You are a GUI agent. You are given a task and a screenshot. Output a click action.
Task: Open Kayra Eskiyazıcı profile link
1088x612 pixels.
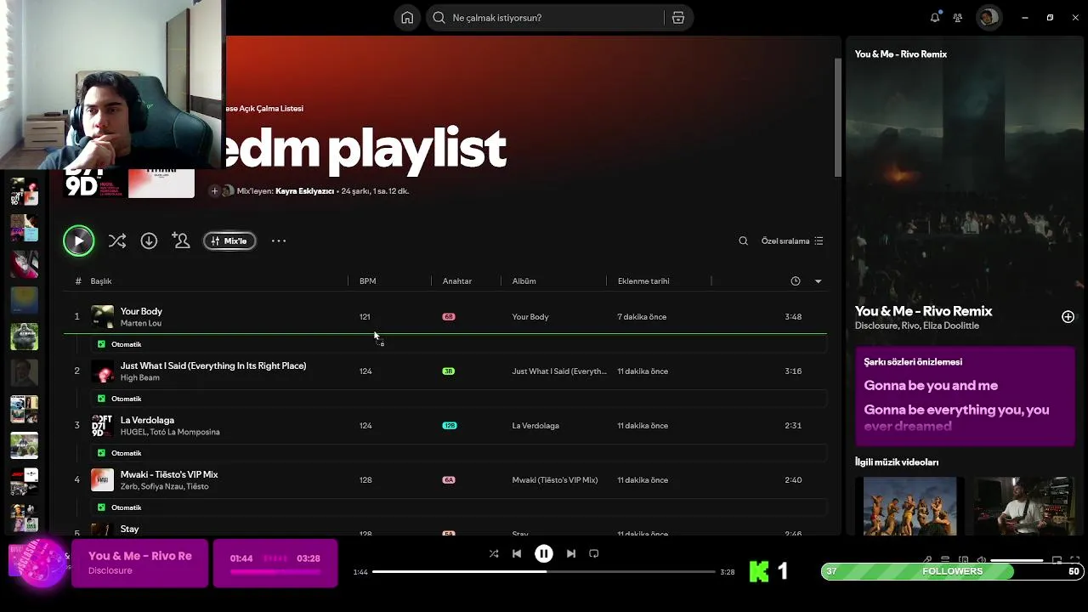(305, 191)
